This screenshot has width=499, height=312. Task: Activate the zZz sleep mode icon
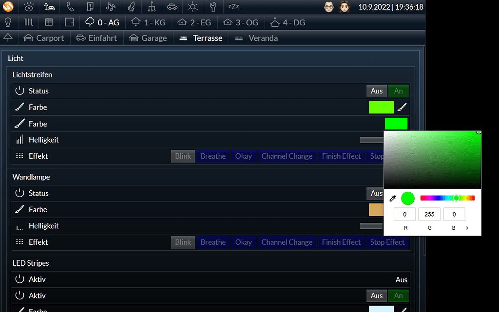233,6
